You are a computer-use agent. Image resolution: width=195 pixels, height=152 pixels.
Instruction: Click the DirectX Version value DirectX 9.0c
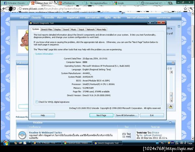point(97,95)
